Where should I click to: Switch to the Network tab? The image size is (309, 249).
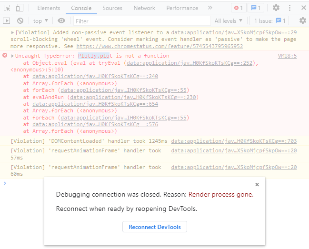tap(144, 8)
